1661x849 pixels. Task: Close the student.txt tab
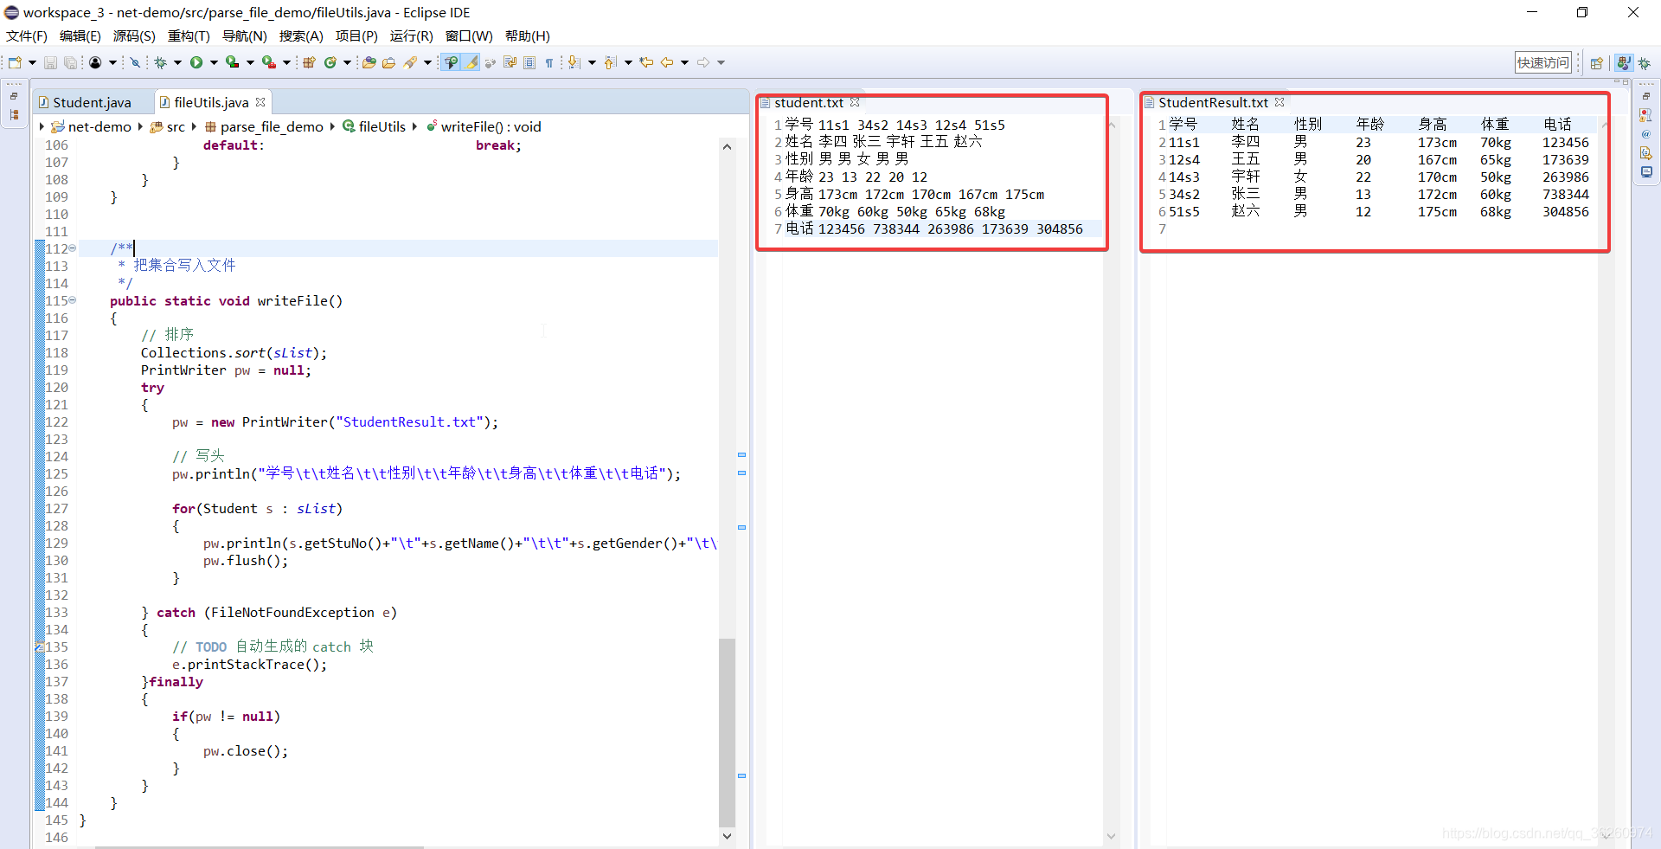point(855,102)
